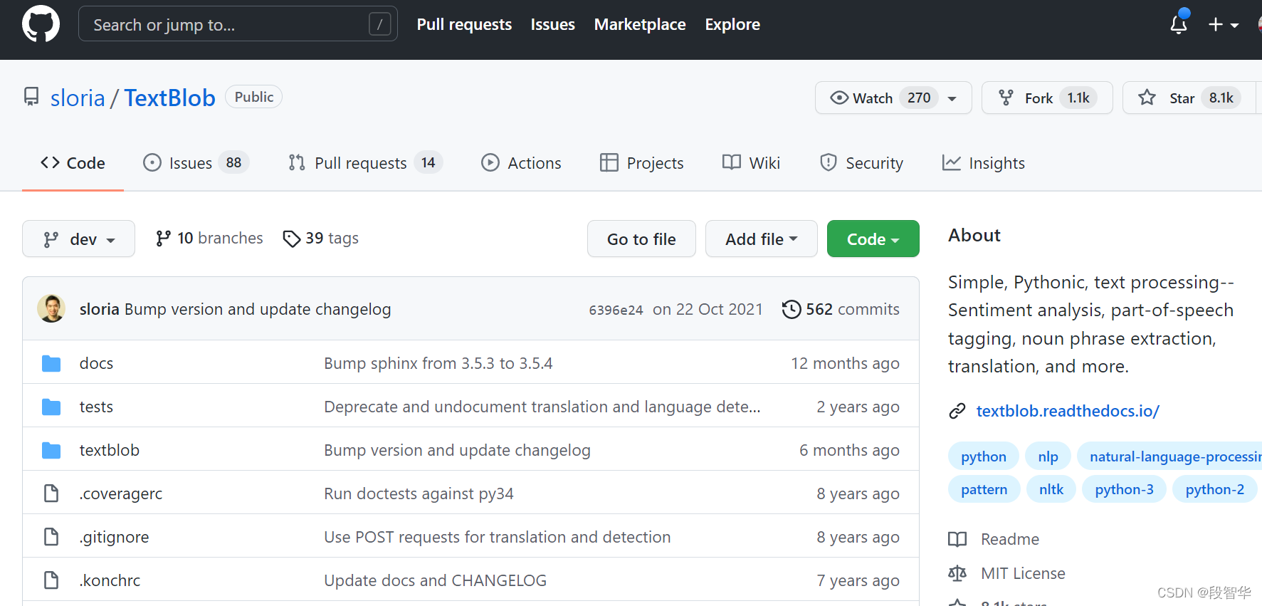
Task: Click the repository book icon beside sloria
Action: [x=31, y=97]
